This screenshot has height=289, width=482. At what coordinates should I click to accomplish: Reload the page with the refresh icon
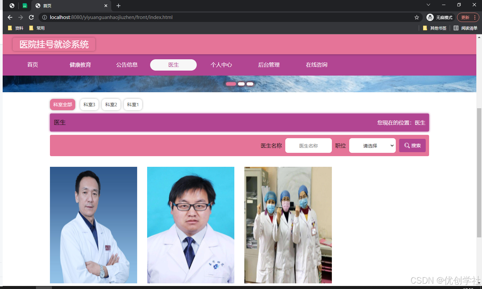click(x=31, y=17)
